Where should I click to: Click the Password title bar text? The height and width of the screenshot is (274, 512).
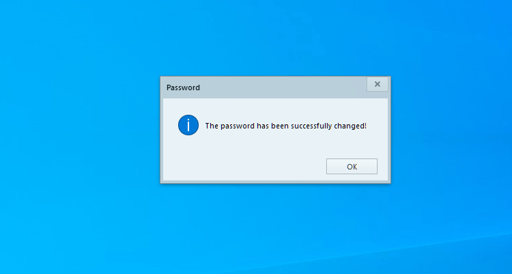pyautogui.click(x=183, y=87)
